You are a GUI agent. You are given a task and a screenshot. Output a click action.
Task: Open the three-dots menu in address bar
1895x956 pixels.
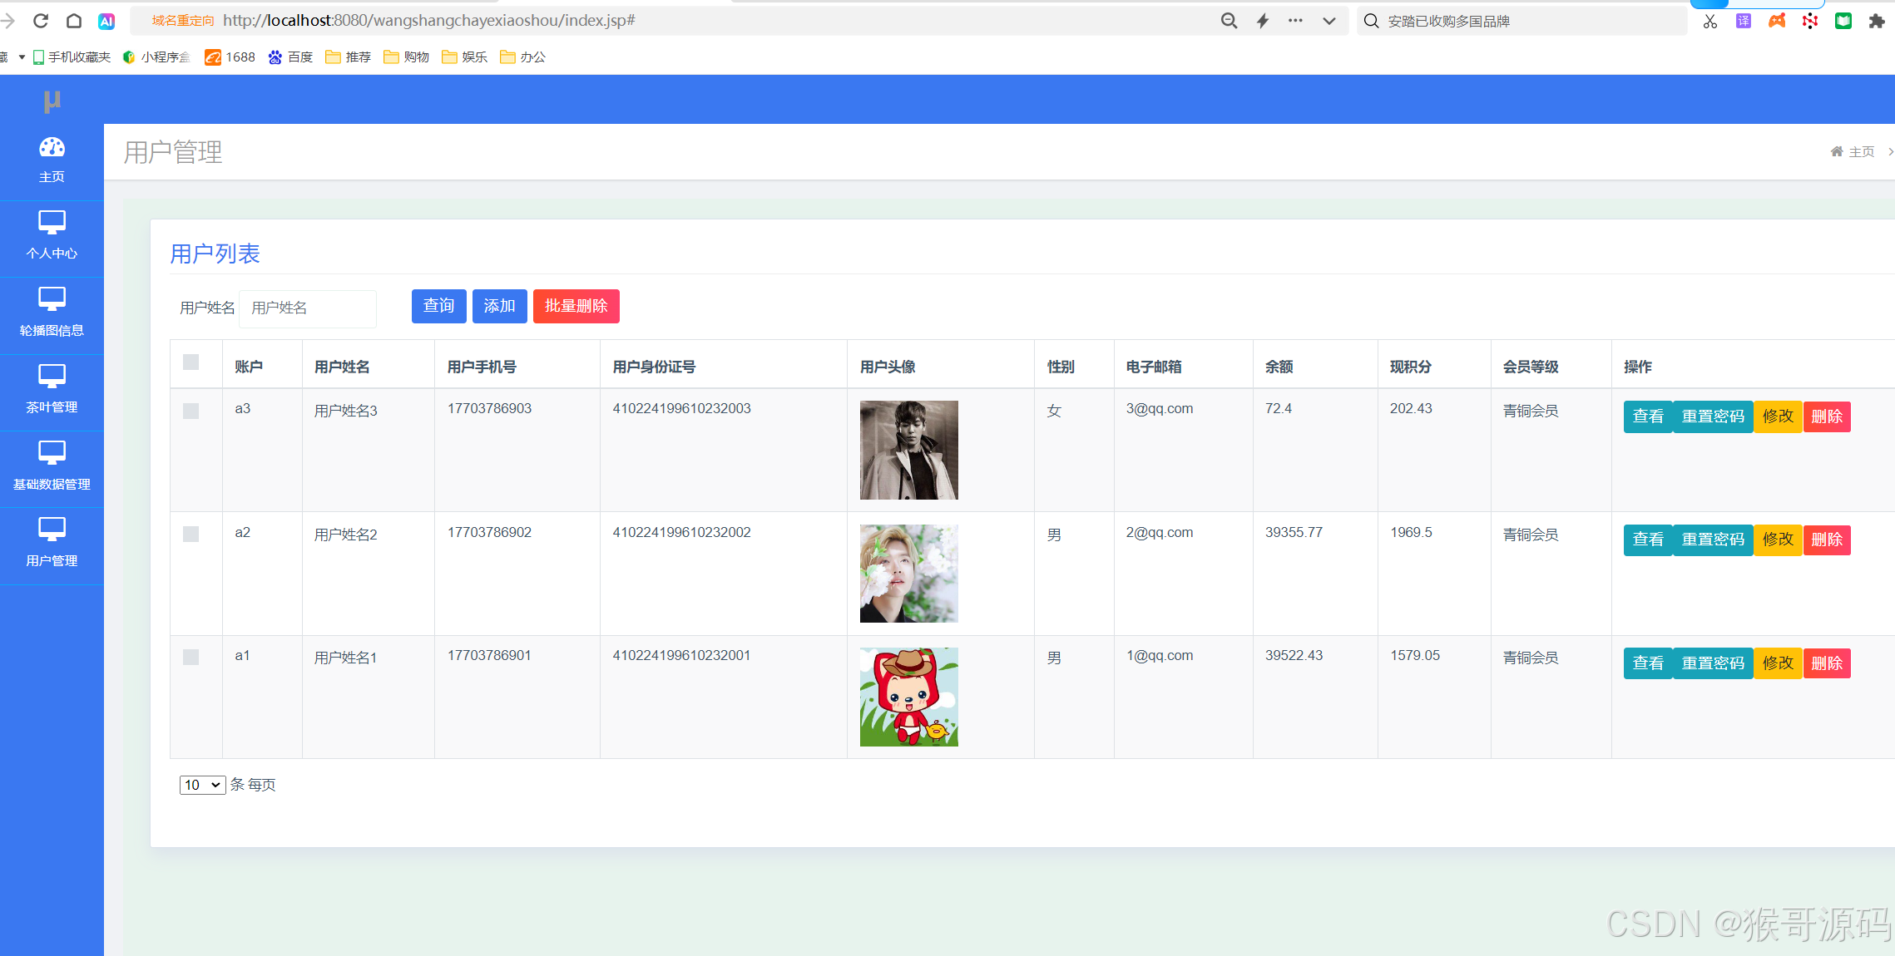point(1295,21)
